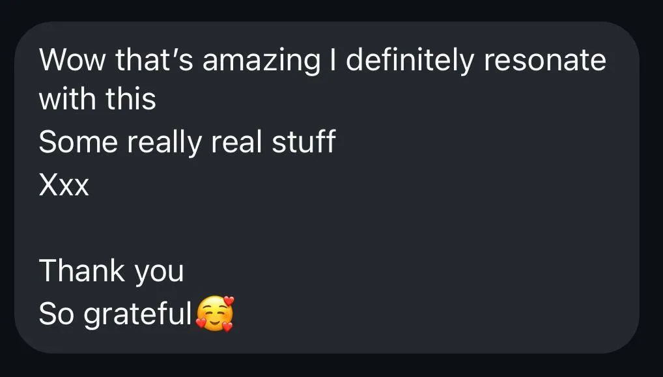
Task: Click the smiling face with hearts emoji
Action: tap(215, 314)
